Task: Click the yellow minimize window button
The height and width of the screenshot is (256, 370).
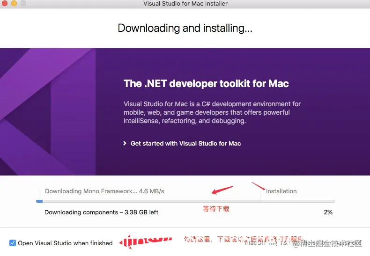Action: tap(14, 3)
